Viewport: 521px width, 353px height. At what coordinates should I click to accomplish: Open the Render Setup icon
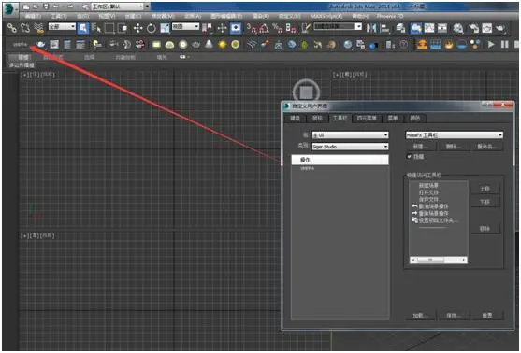(474, 28)
